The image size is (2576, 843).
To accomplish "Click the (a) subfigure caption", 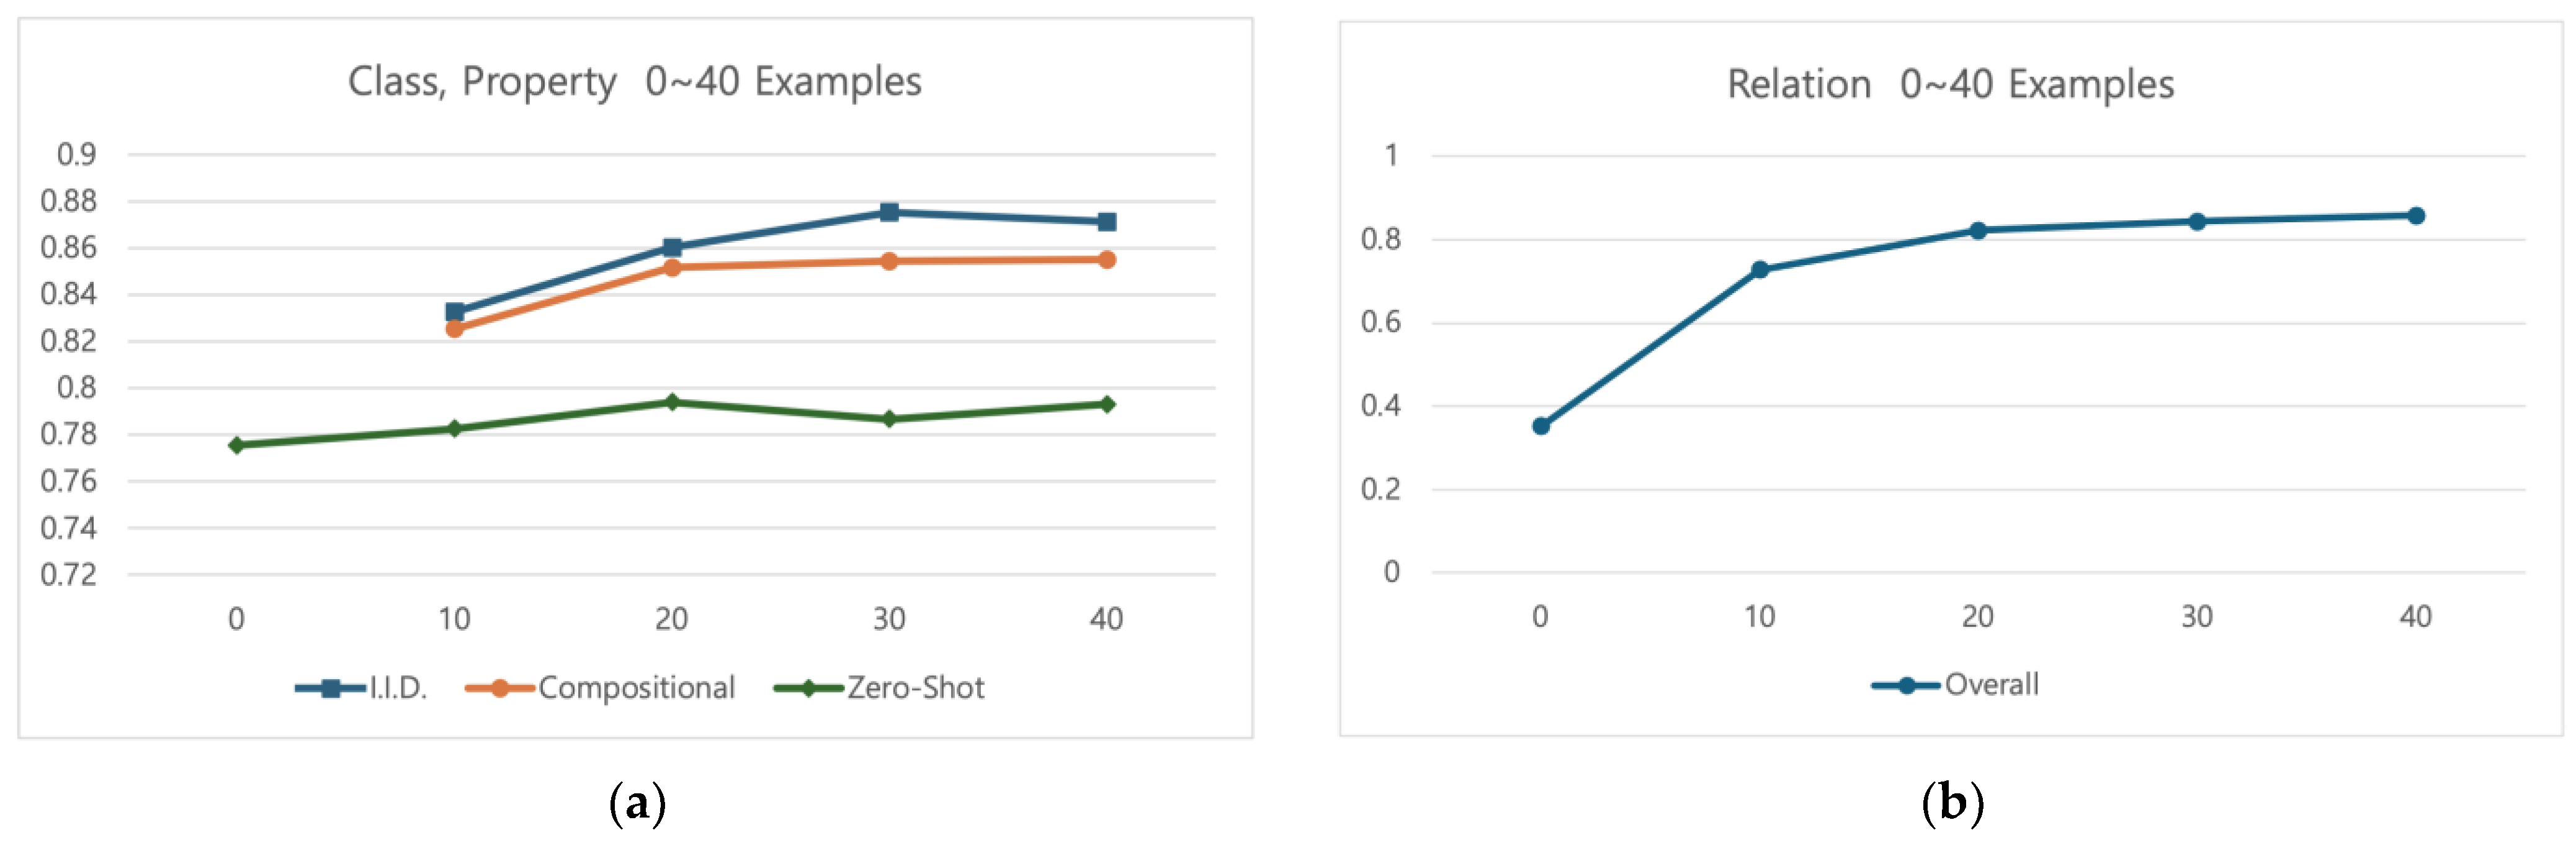I will tap(637, 803).
